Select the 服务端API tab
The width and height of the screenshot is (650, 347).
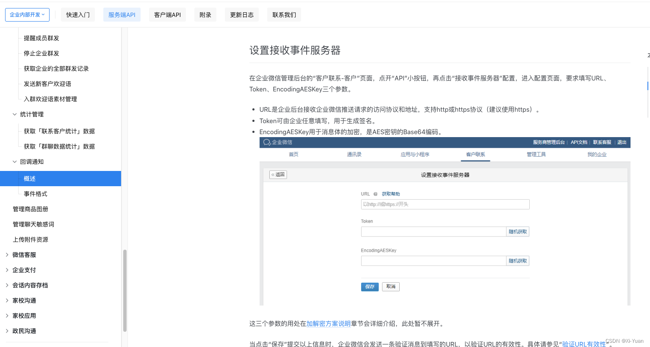pos(122,15)
